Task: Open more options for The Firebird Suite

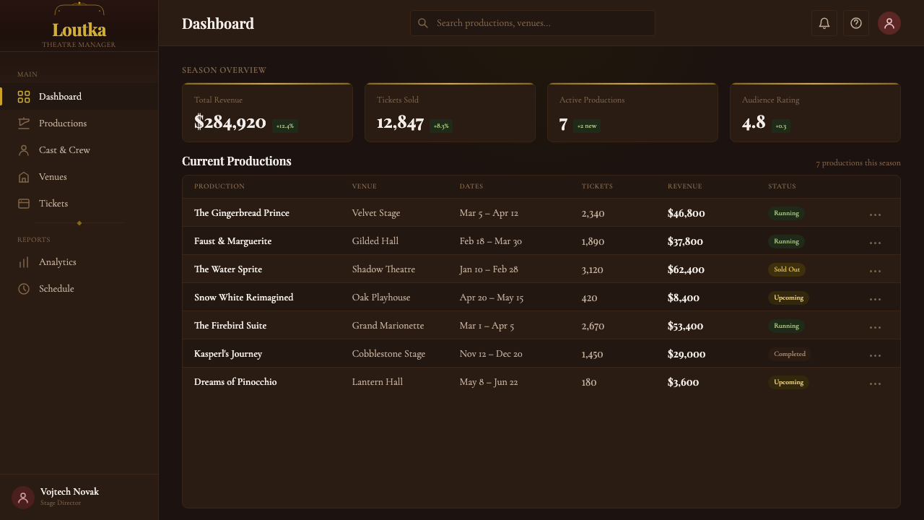Action: (875, 326)
